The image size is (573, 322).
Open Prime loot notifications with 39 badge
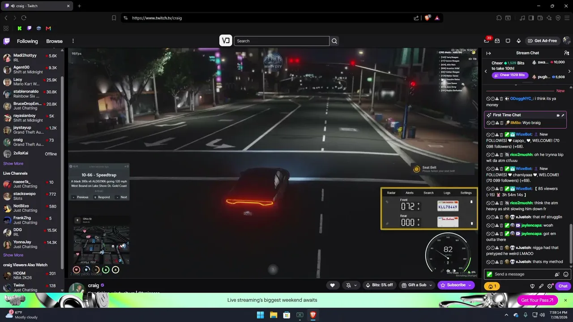pyautogui.click(x=487, y=41)
